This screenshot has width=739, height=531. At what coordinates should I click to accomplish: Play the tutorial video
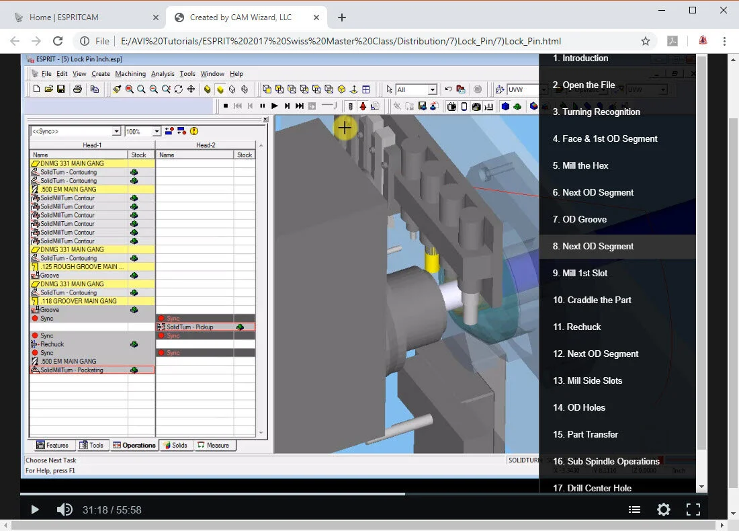coord(34,509)
